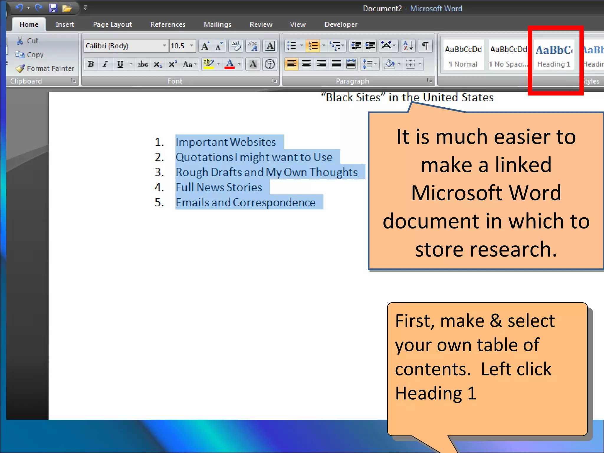Click the Sort A-Z icon
604x453 pixels.
coord(408,46)
